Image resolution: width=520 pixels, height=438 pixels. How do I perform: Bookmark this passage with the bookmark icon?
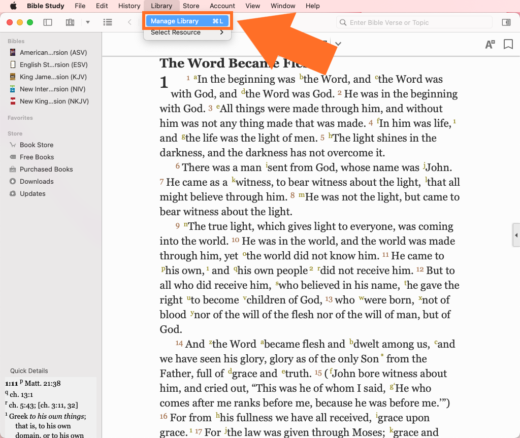pos(508,45)
